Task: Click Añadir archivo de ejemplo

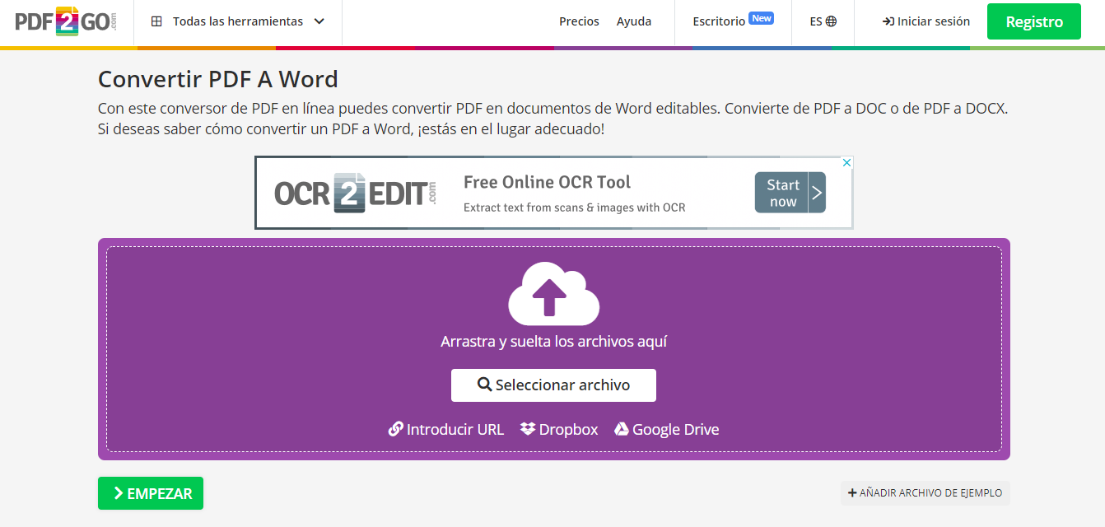Action: (x=925, y=492)
